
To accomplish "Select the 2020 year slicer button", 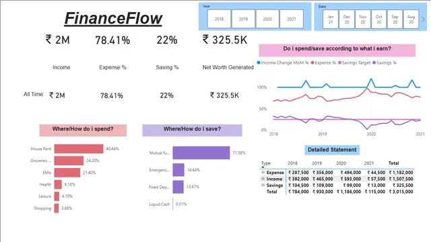I will [x=267, y=19].
